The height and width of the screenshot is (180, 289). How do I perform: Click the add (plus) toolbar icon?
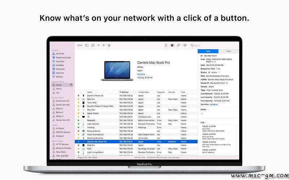pos(98,45)
